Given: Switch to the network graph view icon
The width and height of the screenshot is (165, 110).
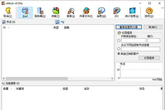Looking at the screenshot, I should pos(62,22).
